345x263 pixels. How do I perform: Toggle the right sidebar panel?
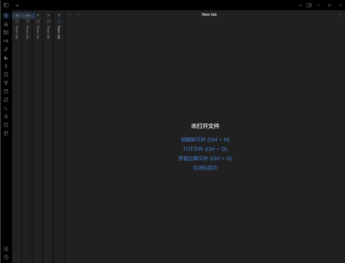pos(309,5)
